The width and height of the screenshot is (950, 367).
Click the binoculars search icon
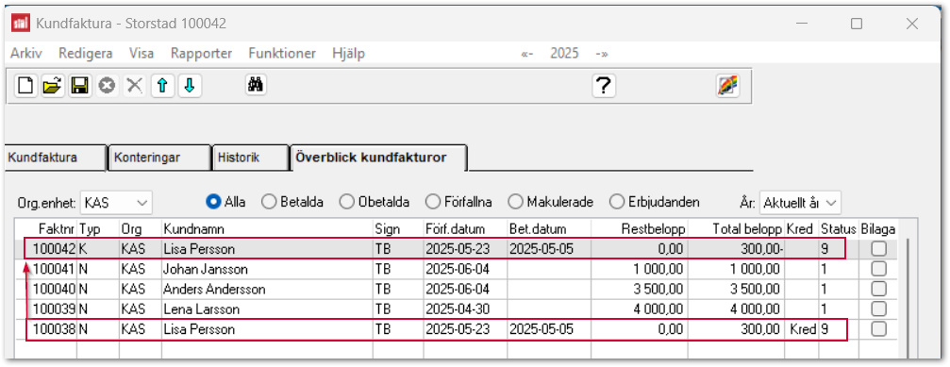(x=256, y=86)
